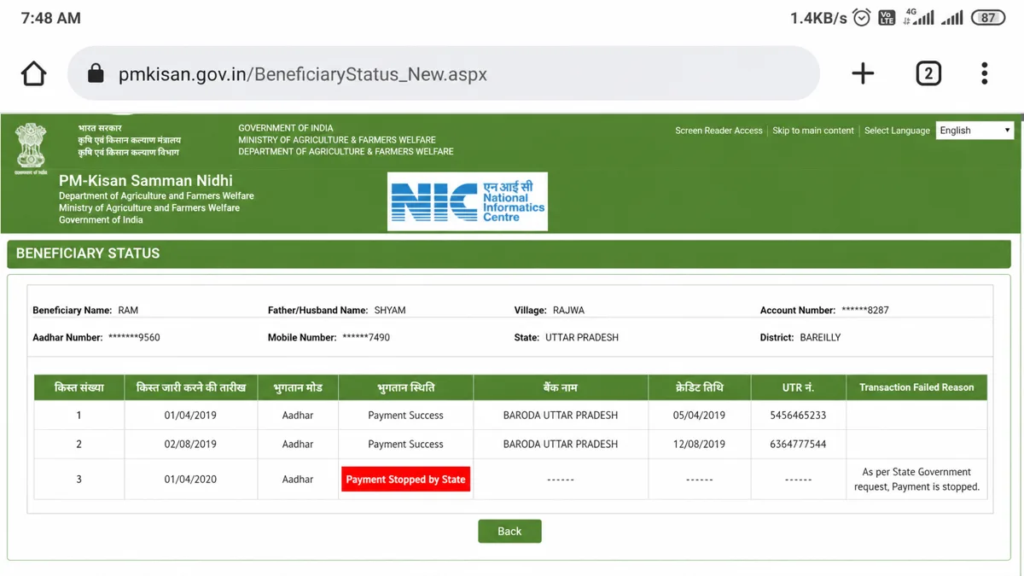Tap the second signal strength icon
The height and width of the screenshot is (576, 1024).
tap(952, 17)
